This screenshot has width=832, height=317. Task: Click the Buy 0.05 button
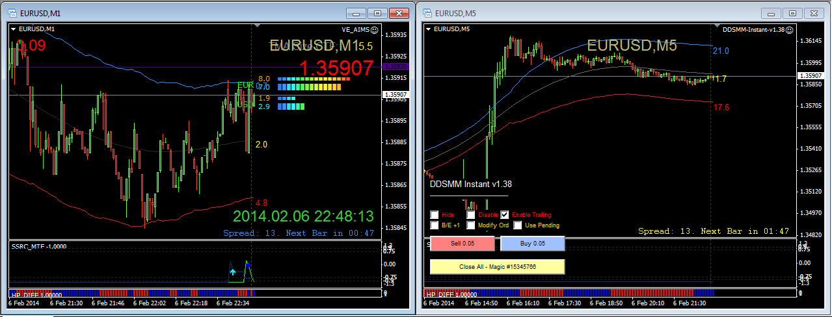tap(532, 244)
